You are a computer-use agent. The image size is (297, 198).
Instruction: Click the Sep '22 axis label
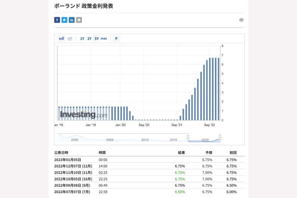[209, 125]
